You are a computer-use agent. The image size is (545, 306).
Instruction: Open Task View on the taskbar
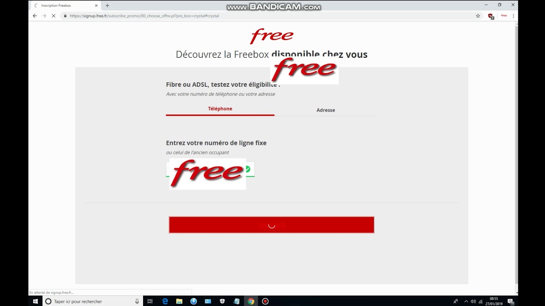[x=150, y=301]
